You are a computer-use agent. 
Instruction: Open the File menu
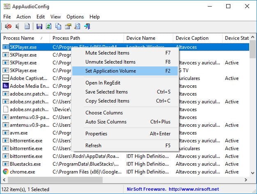point(7,17)
